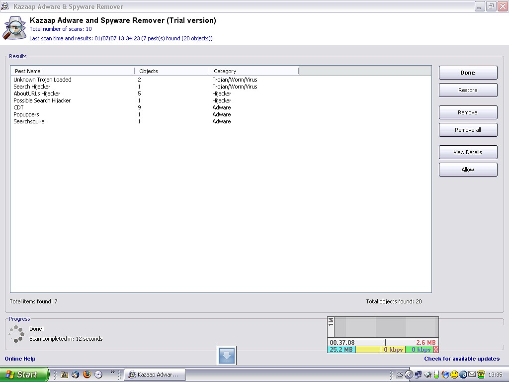The image size is (509, 382).
Task: Open the blue shield tray icon
Action: click(445, 375)
